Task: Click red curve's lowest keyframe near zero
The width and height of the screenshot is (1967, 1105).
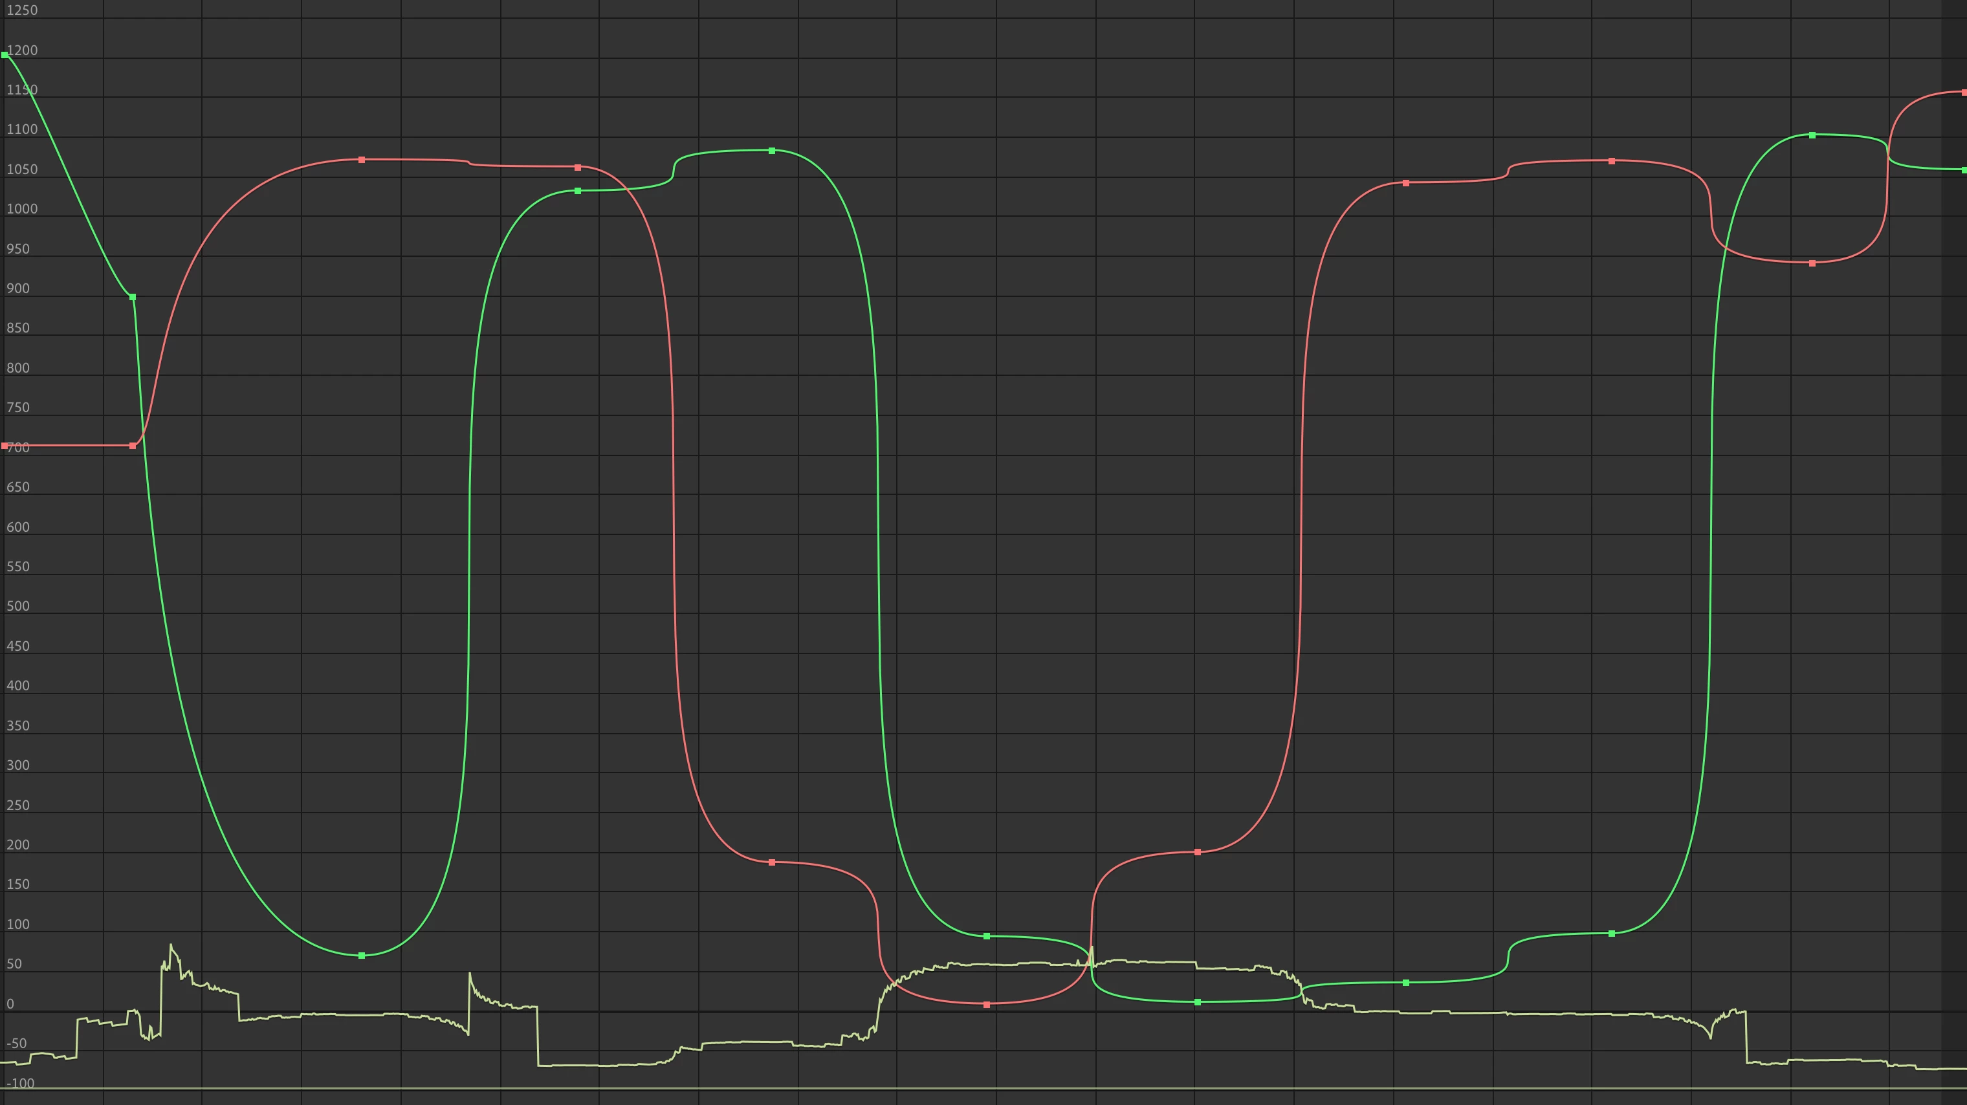Action: pyautogui.click(x=987, y=1005)
